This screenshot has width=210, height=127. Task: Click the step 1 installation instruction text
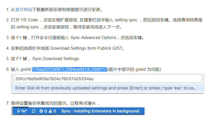tap(57, 10)
